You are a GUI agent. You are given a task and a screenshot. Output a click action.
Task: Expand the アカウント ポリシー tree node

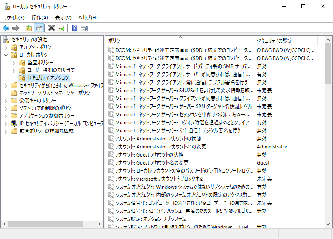(x=6, y=47)
